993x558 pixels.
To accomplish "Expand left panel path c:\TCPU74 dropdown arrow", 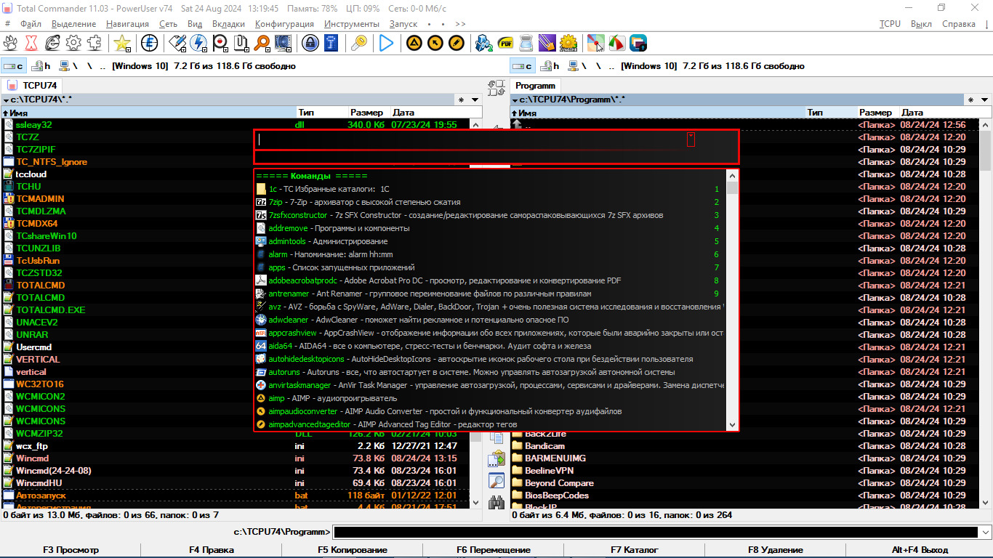I will click(x=6, y=100).
